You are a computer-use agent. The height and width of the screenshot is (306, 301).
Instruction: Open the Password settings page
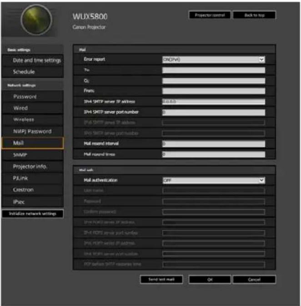coord(32,96)
